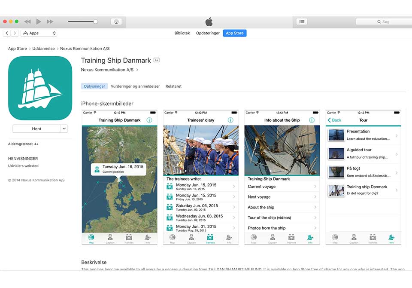Click chevron on About the ship row

(x=315, y=207)
